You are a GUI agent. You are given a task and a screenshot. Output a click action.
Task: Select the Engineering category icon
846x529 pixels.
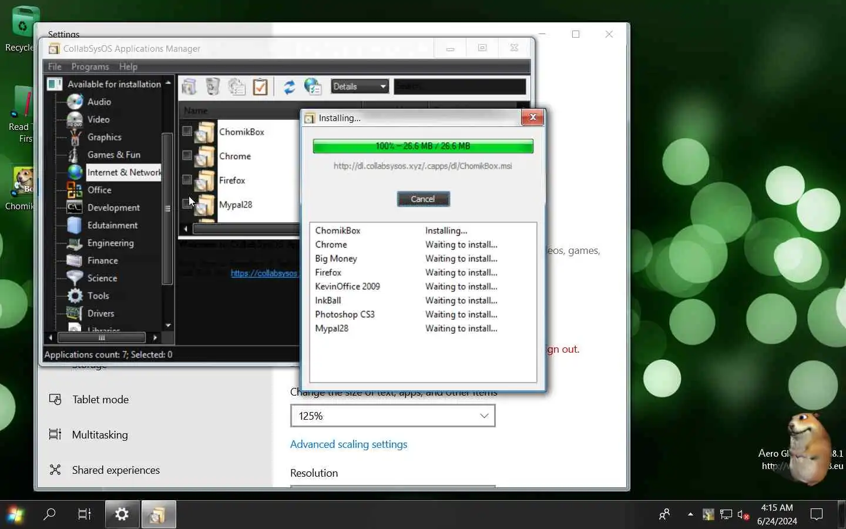click(x=75, y=243)
